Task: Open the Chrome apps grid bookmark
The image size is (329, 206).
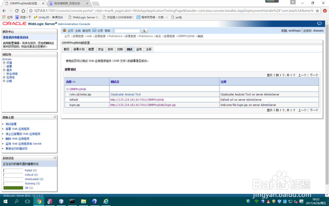Action: tap(7, 17)
